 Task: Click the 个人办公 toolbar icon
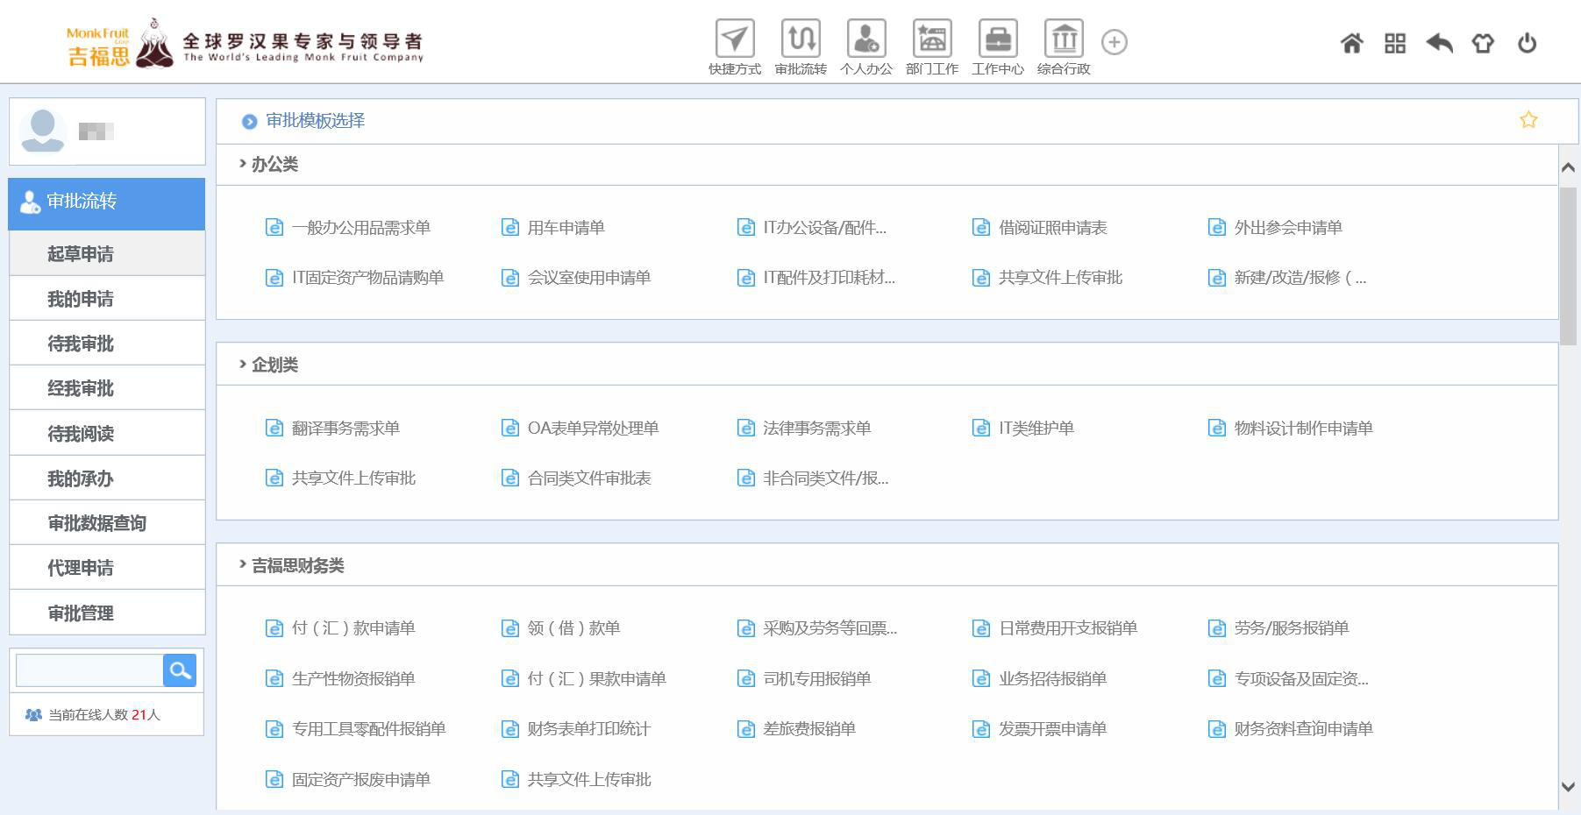pos(865,40)
